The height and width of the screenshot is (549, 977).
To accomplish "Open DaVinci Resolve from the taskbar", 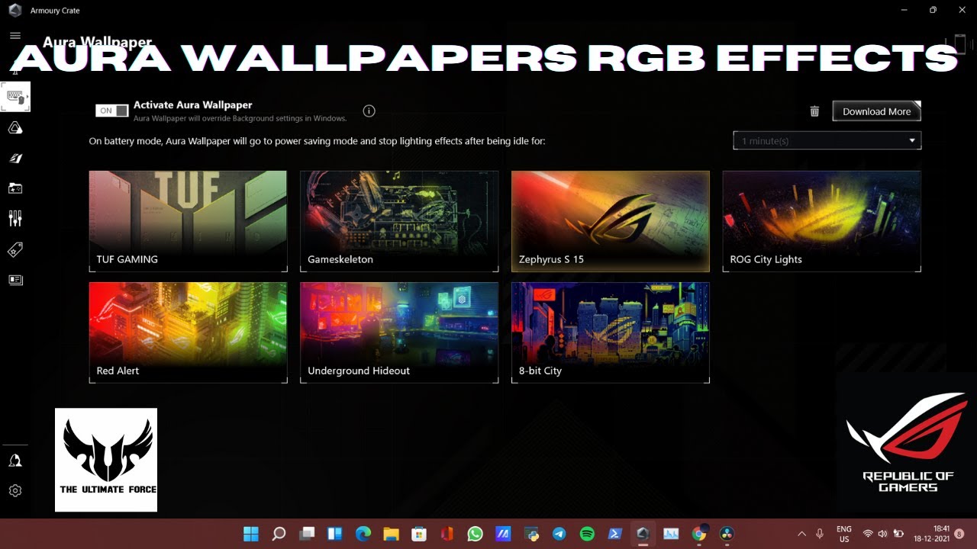I will (727, 534).
